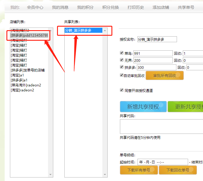Click 下载所有单号 button
Viewport: 203px width, 181px height.
(139, 170)
